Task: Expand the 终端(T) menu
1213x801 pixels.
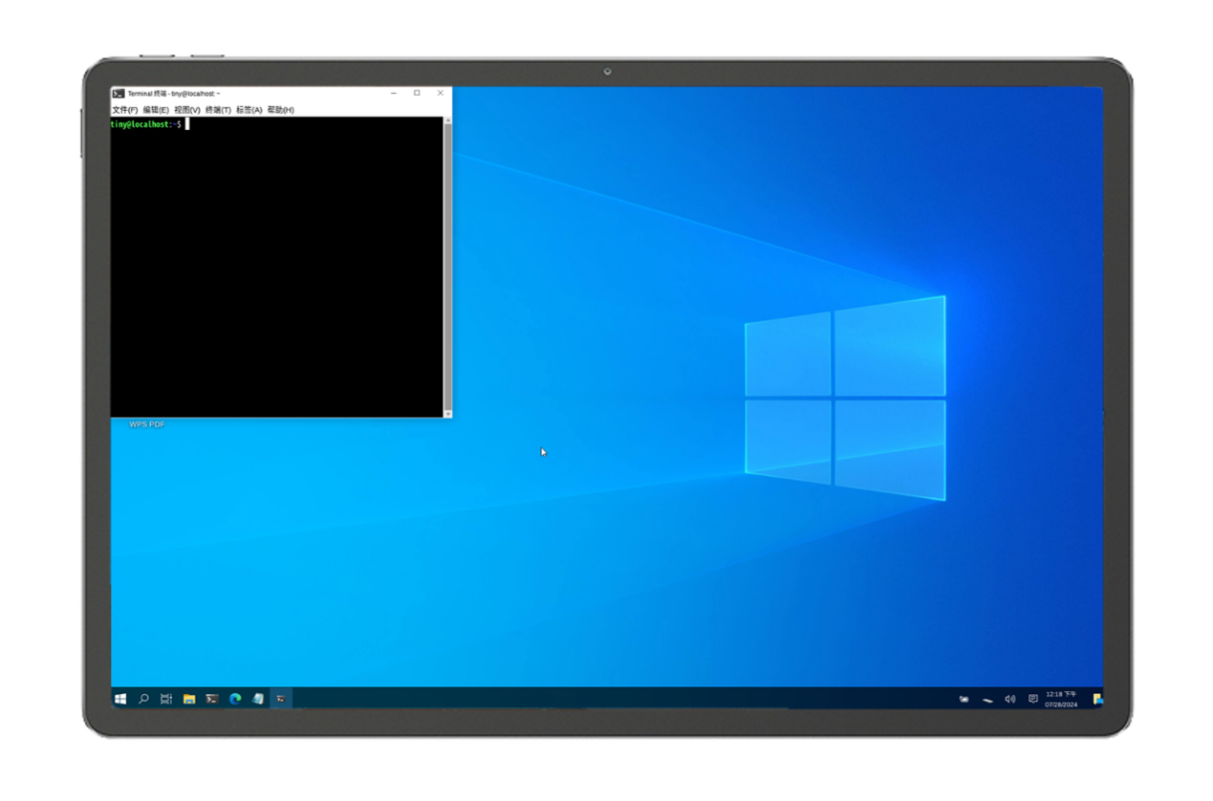Action: (218, 110)
